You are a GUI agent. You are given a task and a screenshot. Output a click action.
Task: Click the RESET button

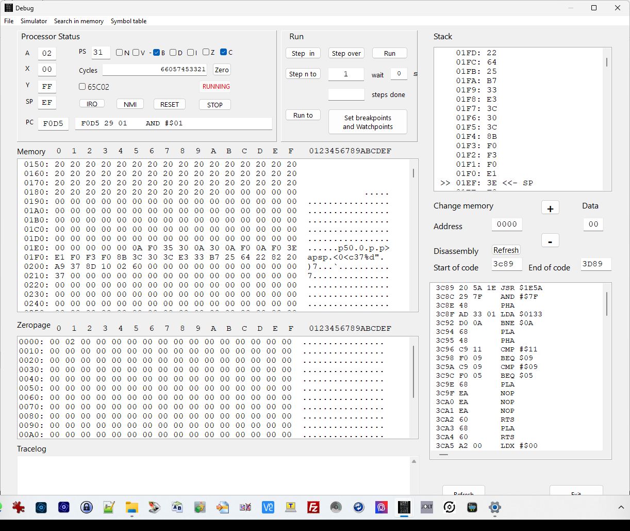click(170, 104)
